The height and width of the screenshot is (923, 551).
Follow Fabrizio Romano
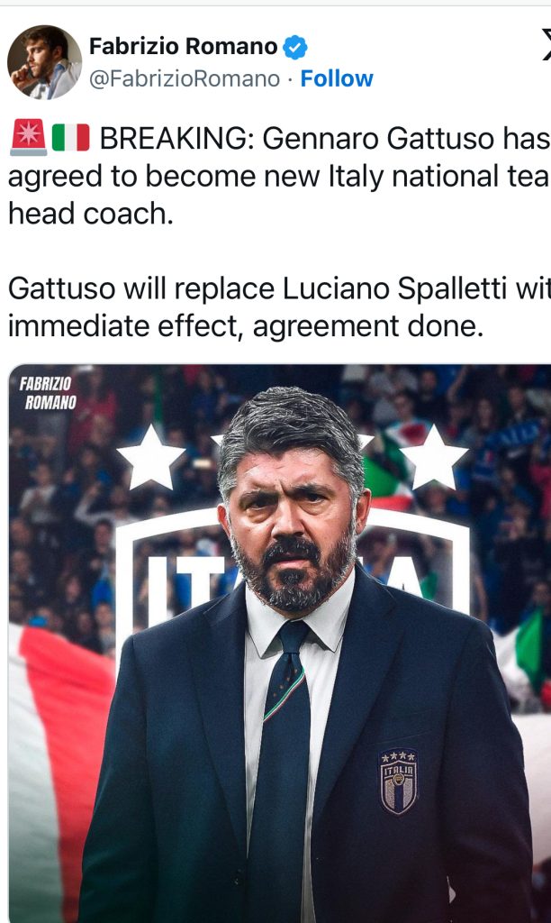click(337, 78)
